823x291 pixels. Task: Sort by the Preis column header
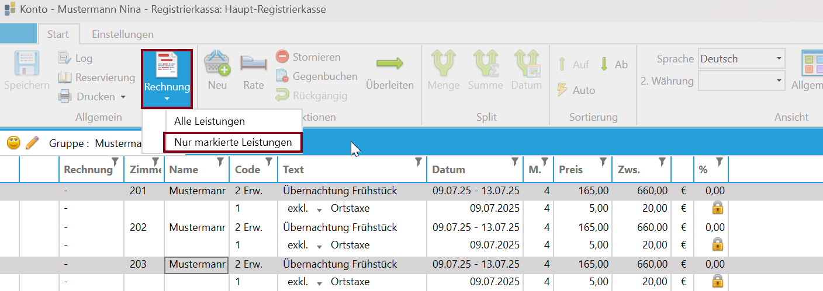pos(570,170)
